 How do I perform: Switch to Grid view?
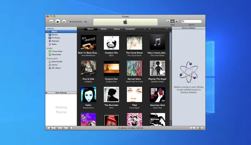click(x=172, y=21)
